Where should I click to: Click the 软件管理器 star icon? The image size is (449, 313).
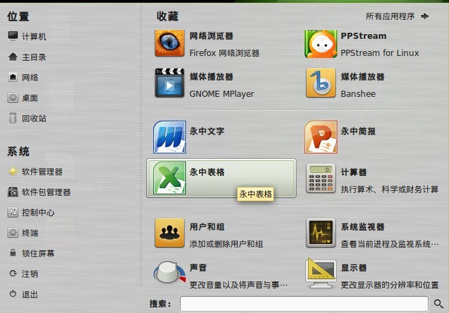click(x=13, y=171)
